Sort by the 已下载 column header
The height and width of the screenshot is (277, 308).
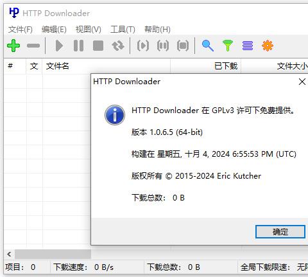206,66
